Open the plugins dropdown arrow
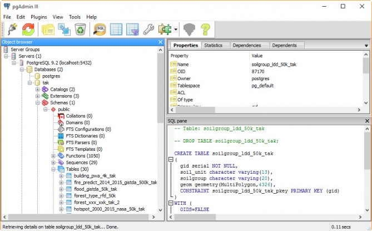Viewport: 372px width, 231px height. [176, 30]
